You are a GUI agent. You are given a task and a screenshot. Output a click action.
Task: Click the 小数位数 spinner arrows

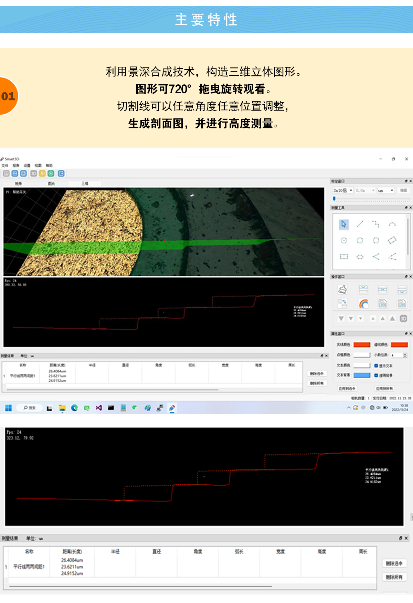point(405,355)
